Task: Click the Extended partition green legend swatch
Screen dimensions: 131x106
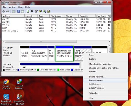Action: [x=38, y=70]
